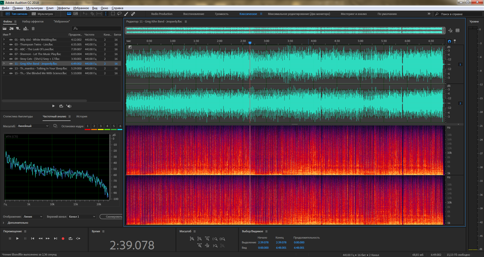Click zoom out full icon in Zoom panel
This screenshot has width=484, height=257.
click(x=207, y=246)
